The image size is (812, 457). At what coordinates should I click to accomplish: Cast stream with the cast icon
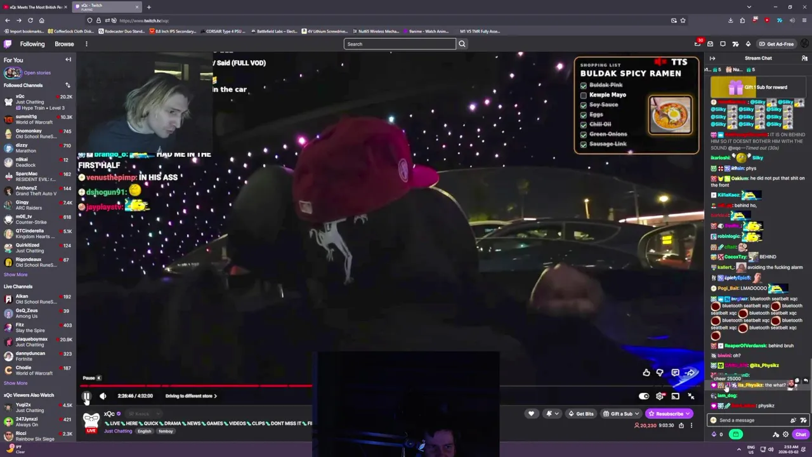(676, 396)
